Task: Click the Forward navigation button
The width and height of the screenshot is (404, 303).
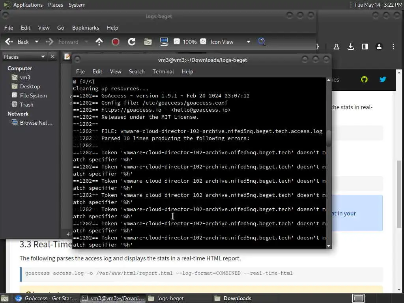Action: point(62,42)
